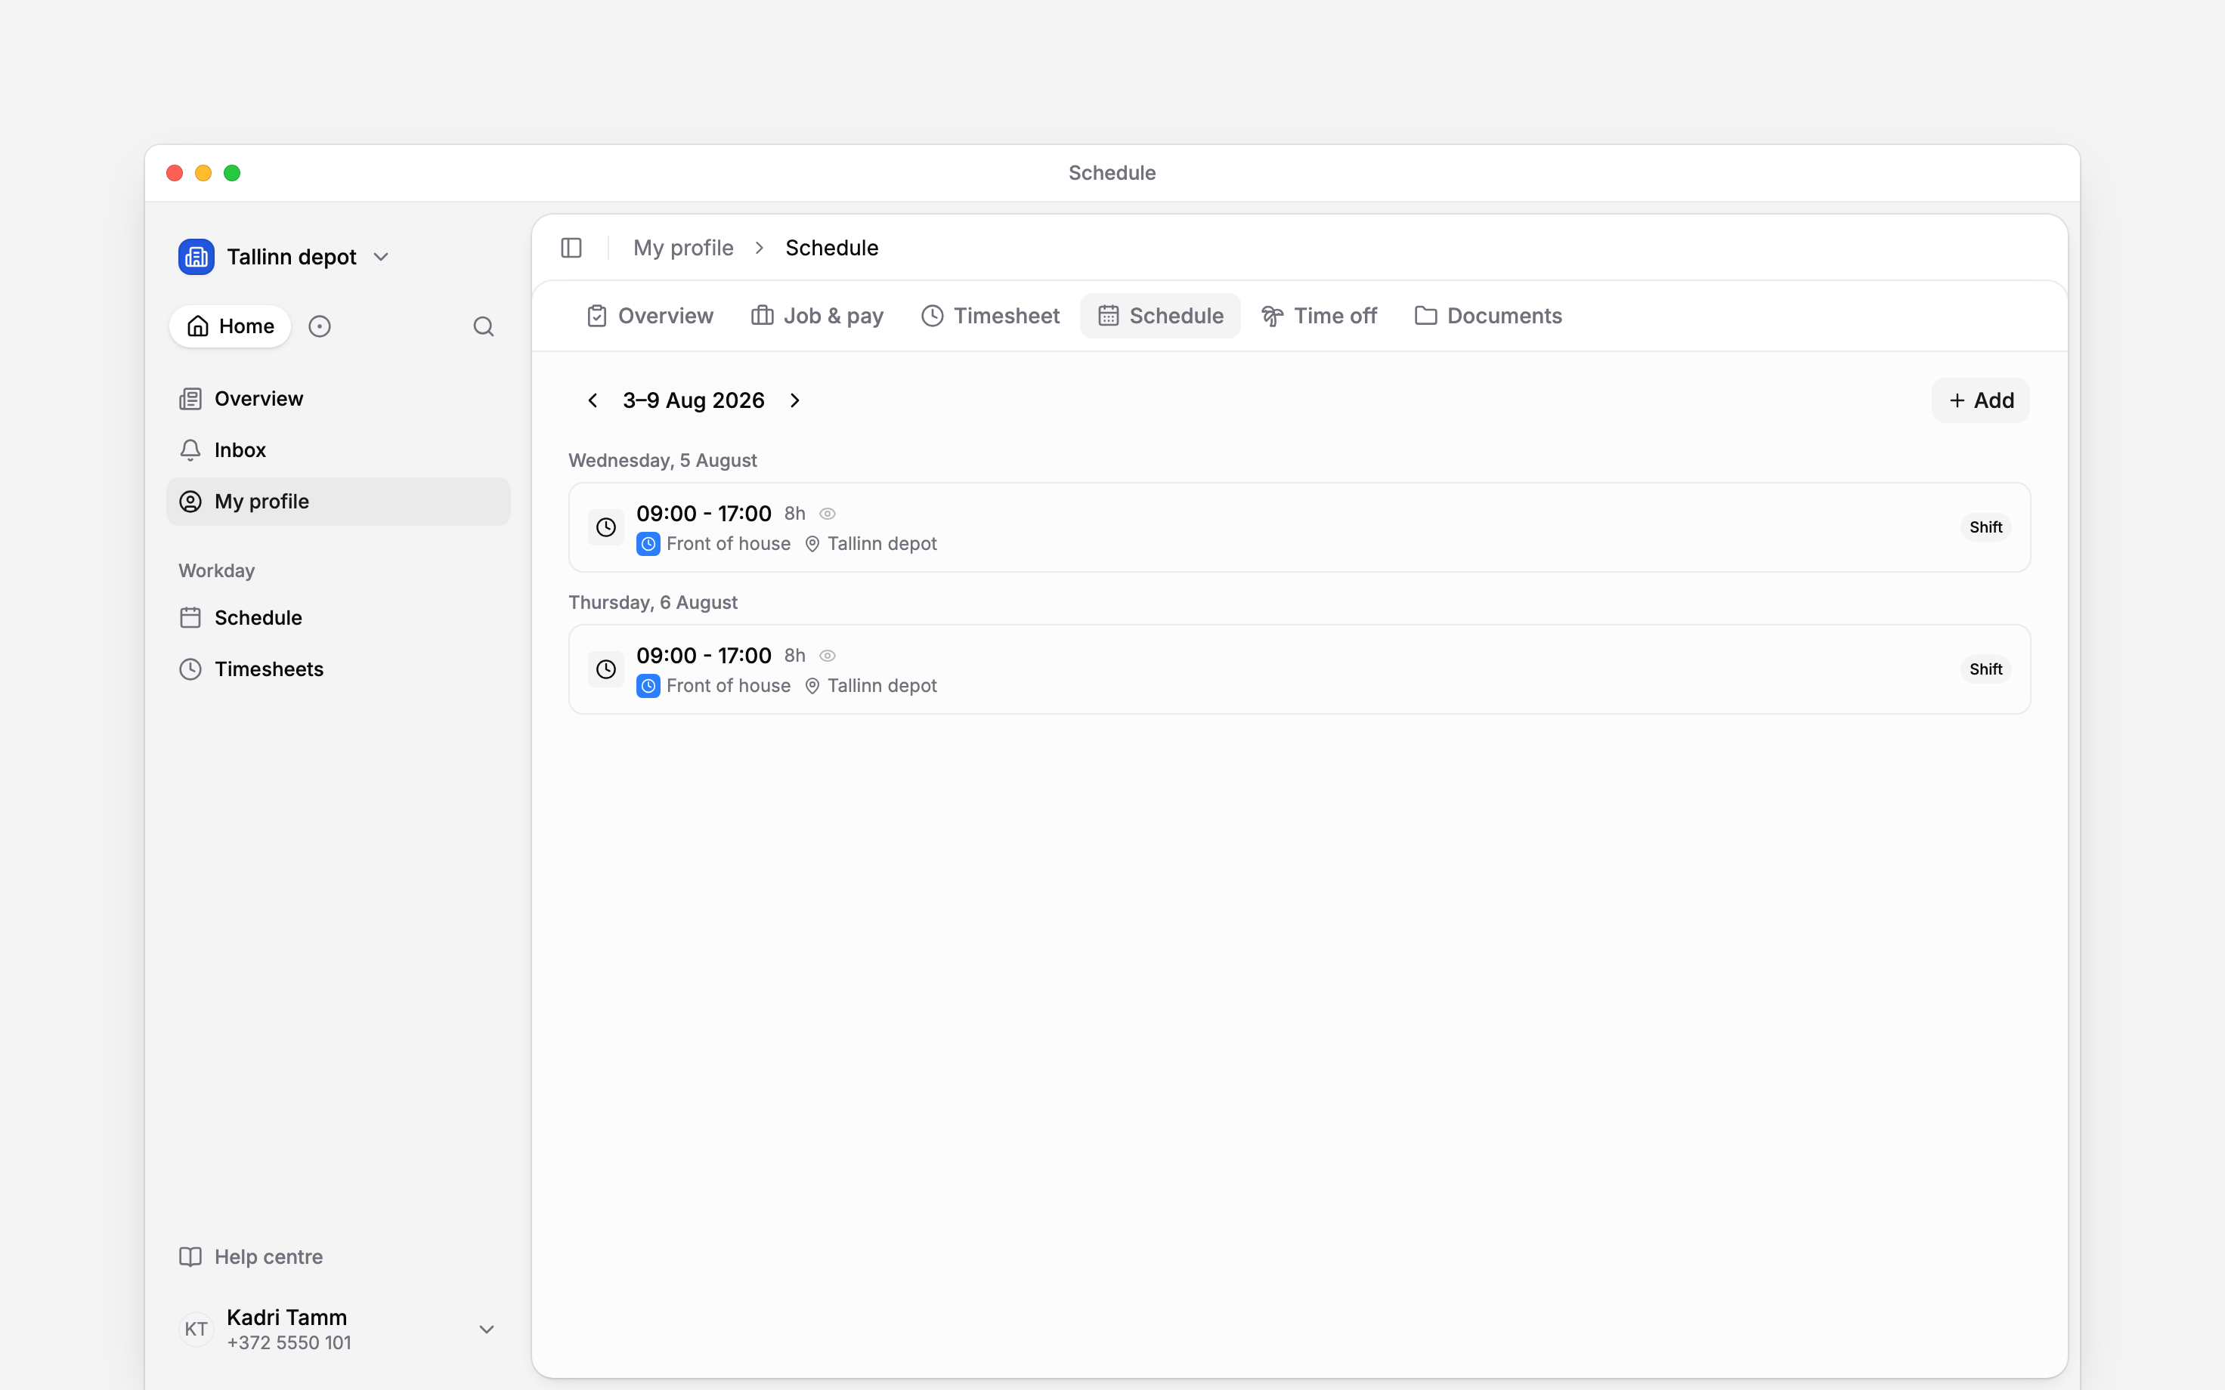Switch to the Time off tab
The width and height of the screenshot is (2225, 1390).
coord(1320,317)
